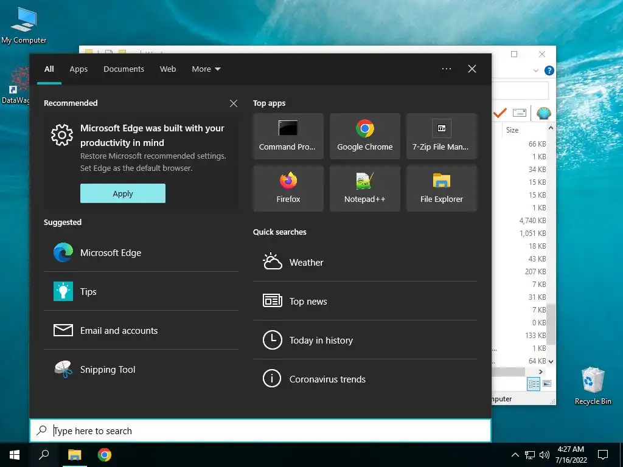Image resolution: width=623 pixels, height=467 pixels.
Task: Switch to the Documents search tab
Action: 124,69
